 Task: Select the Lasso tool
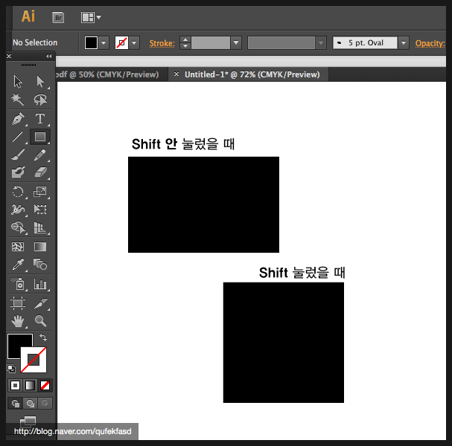40,100
